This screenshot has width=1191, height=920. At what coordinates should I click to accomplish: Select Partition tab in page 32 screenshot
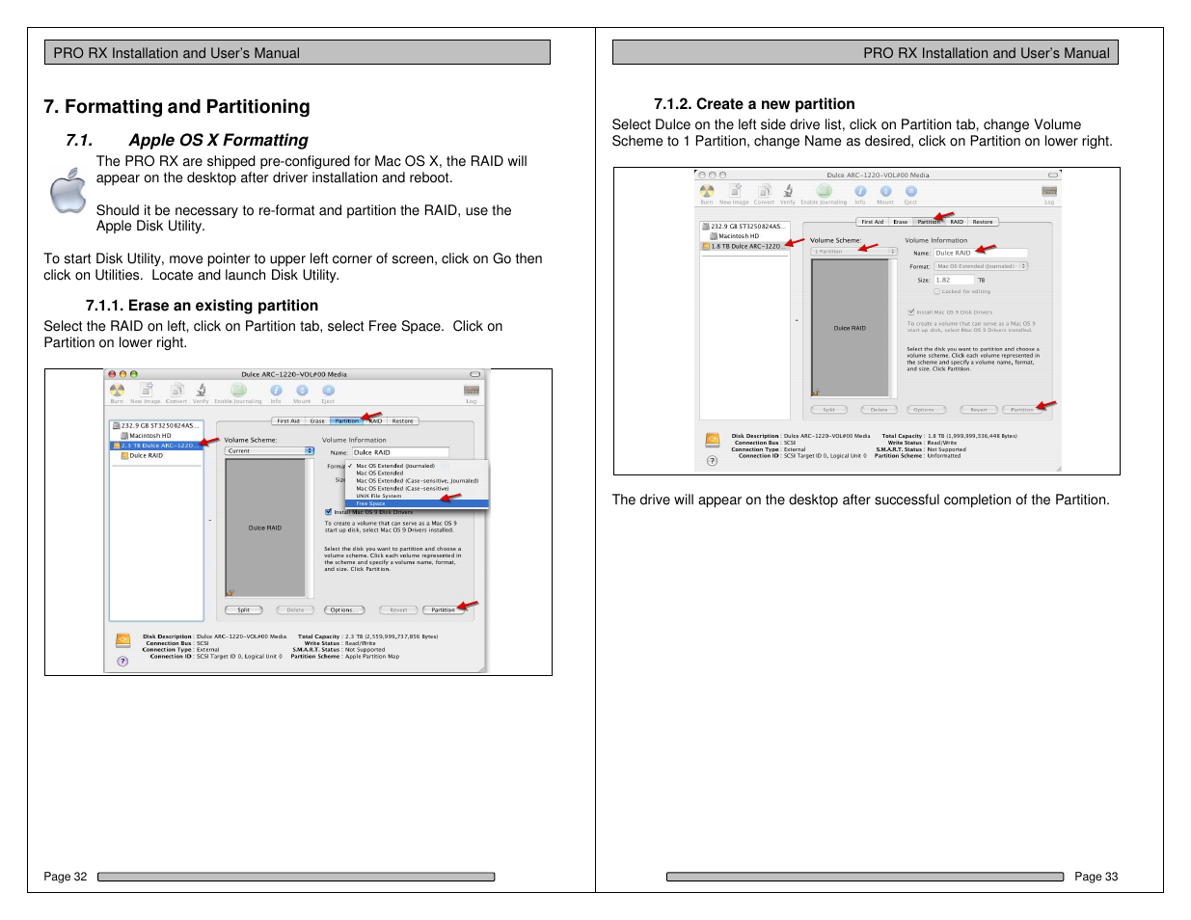tap(347, 420)
